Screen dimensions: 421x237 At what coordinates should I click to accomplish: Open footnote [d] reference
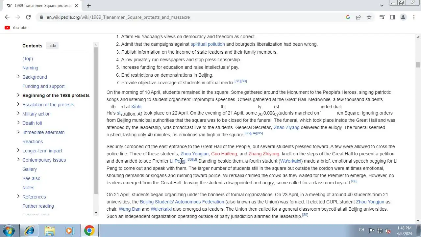(x=195, y=159)
